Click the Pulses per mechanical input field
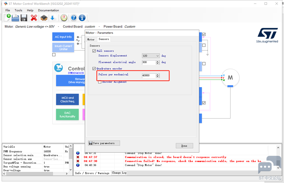Image resolution: width=284 pixels, height=183 pixels. click(x=149, y=76)
